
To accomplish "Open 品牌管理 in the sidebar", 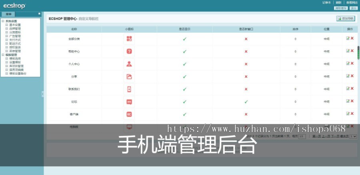I will (15, 29).
